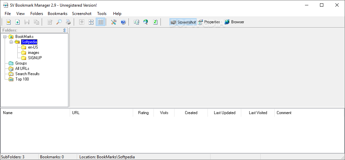Click the printer toolbar icon
Screen dimensions: 345x160
tap(68, 22)
